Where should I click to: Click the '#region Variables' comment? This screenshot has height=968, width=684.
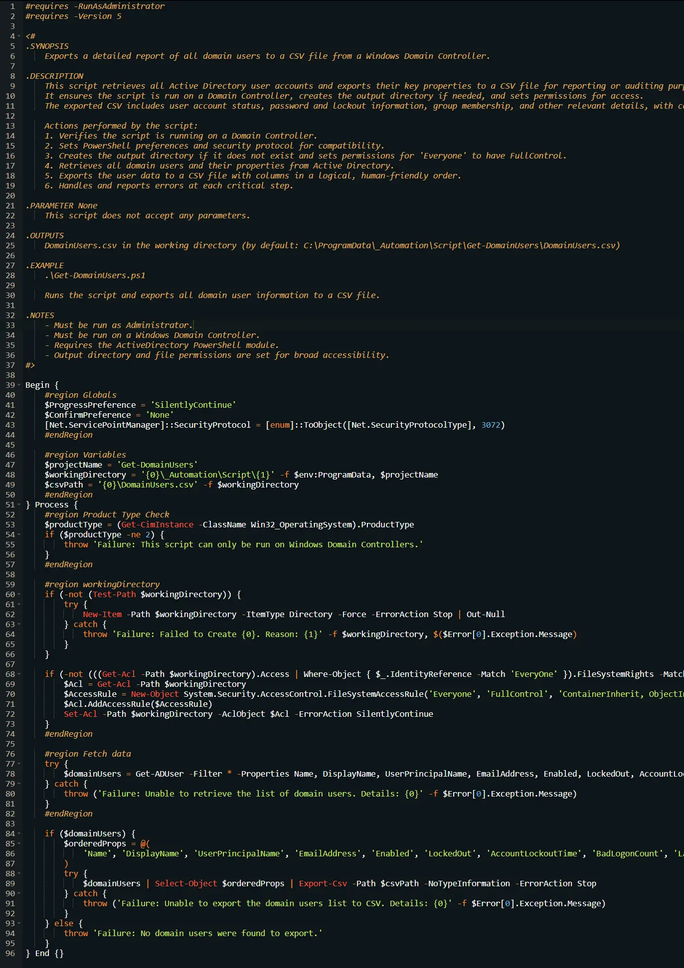pos(85,455)
